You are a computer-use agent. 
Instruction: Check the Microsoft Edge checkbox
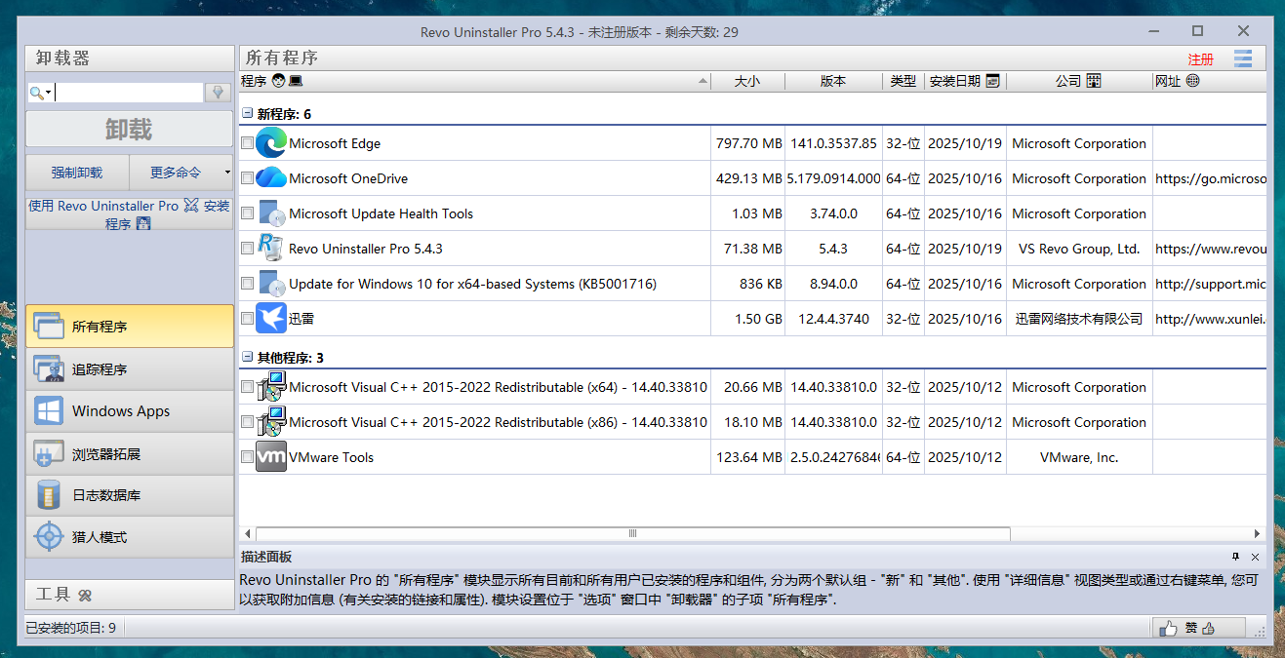[247, 143]
